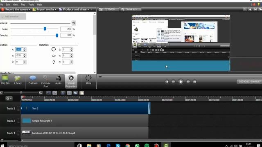Image resolution: width=262 pixels, height=147 pixels.
Task: Click the preview playback scrubber handle
Action: (x=100, y=76)
